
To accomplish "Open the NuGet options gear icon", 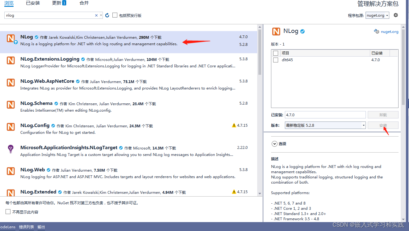I will point(395,15).
